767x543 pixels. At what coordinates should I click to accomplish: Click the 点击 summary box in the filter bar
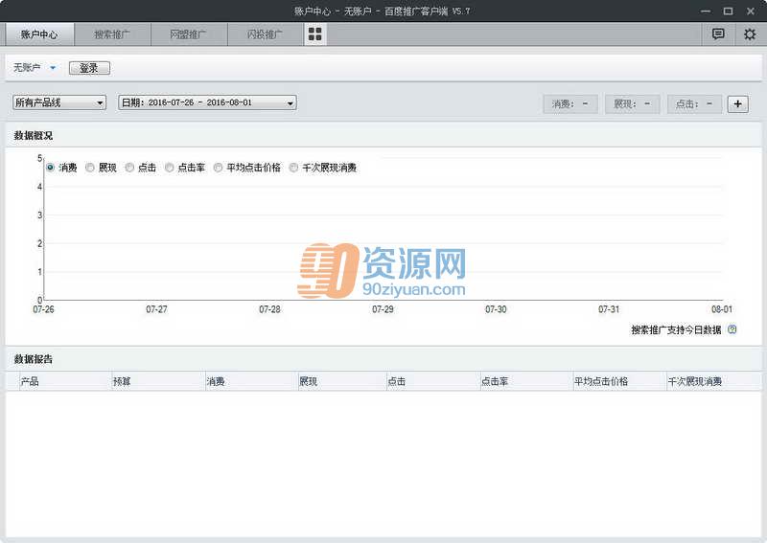(x=694, y=103)
